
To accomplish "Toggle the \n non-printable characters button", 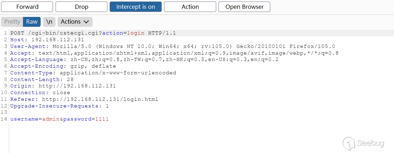I will 49,22.
